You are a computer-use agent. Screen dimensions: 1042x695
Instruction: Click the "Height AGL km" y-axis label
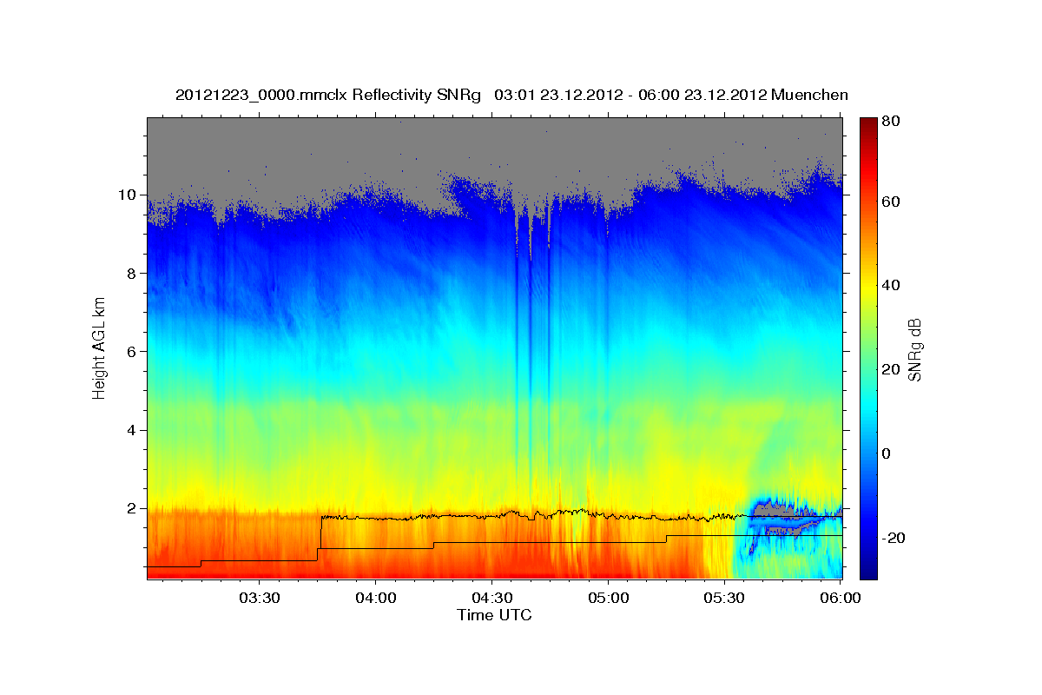click(99, 347)
